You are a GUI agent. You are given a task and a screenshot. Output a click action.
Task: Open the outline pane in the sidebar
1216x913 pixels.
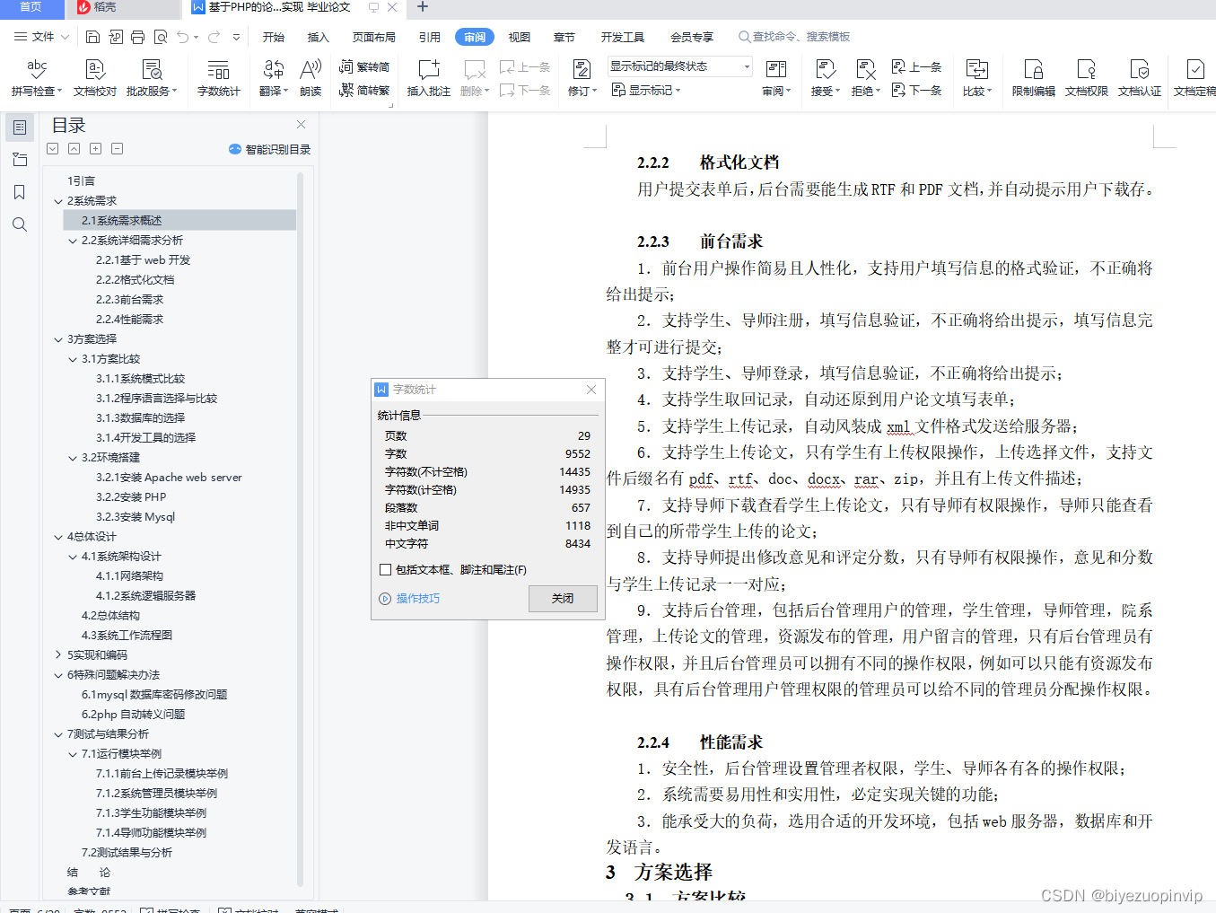[20, 127]
